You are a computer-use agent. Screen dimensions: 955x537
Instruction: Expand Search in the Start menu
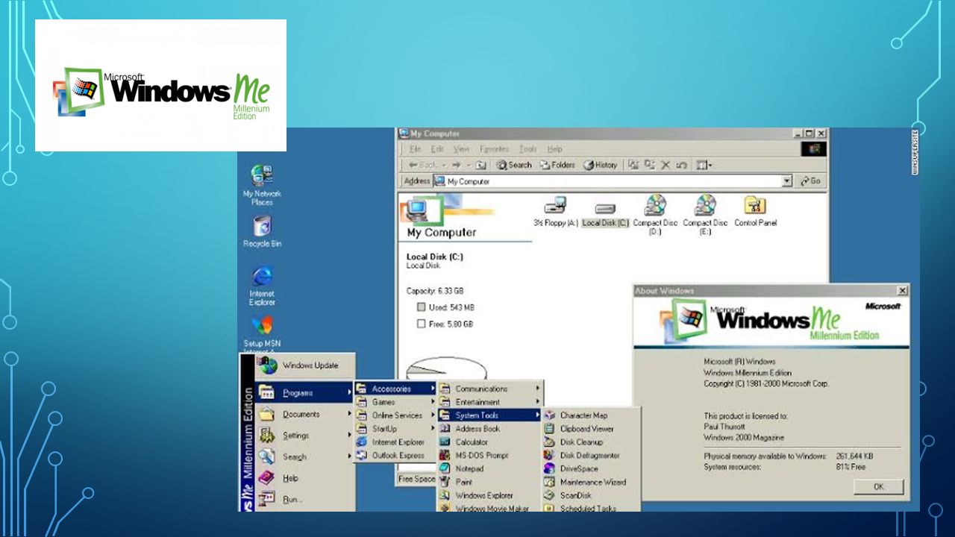coord(304,457)
